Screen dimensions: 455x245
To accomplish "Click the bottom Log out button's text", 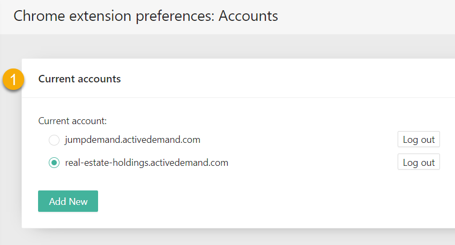I will 419,163.
